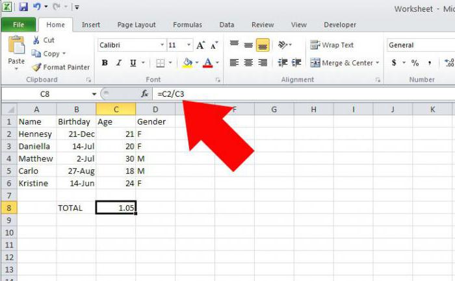Open the General number format dropdown
The height and width of the screenshot is (281, 455).
(421, 45)
